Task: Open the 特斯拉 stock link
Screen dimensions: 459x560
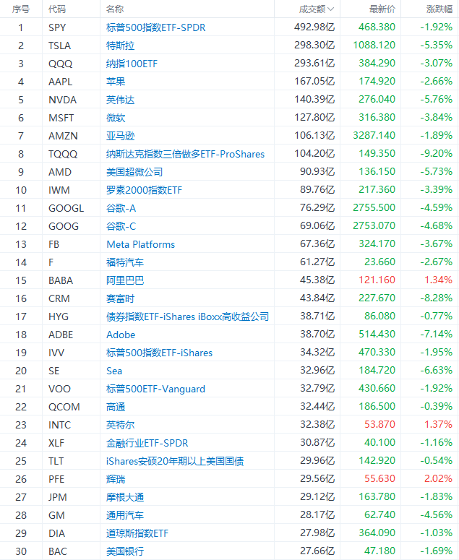Action: [x=121, y=46]
